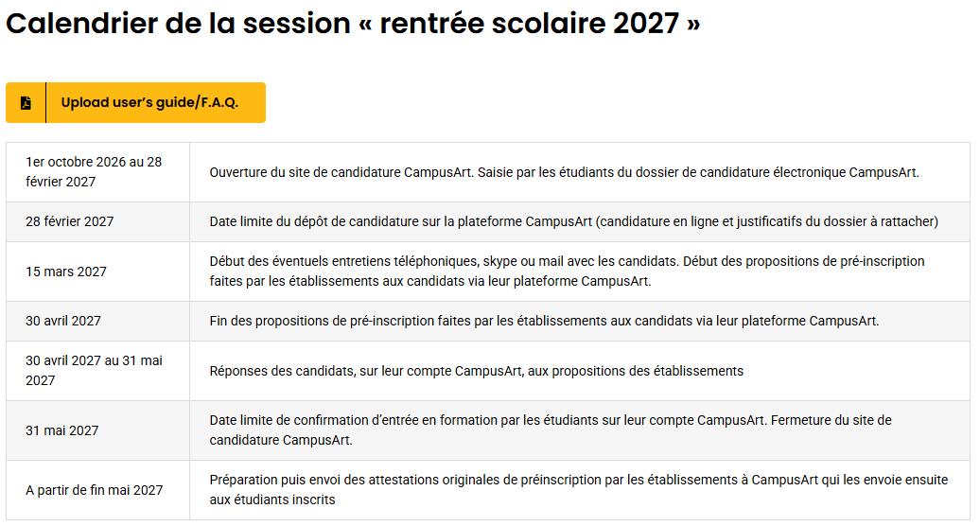
Task: Click the year 2027 in the page title
Action: pos(646,24)
